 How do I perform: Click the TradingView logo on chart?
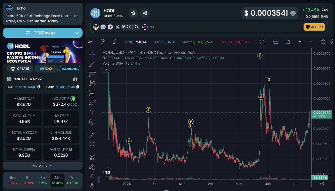pos(108,172)
